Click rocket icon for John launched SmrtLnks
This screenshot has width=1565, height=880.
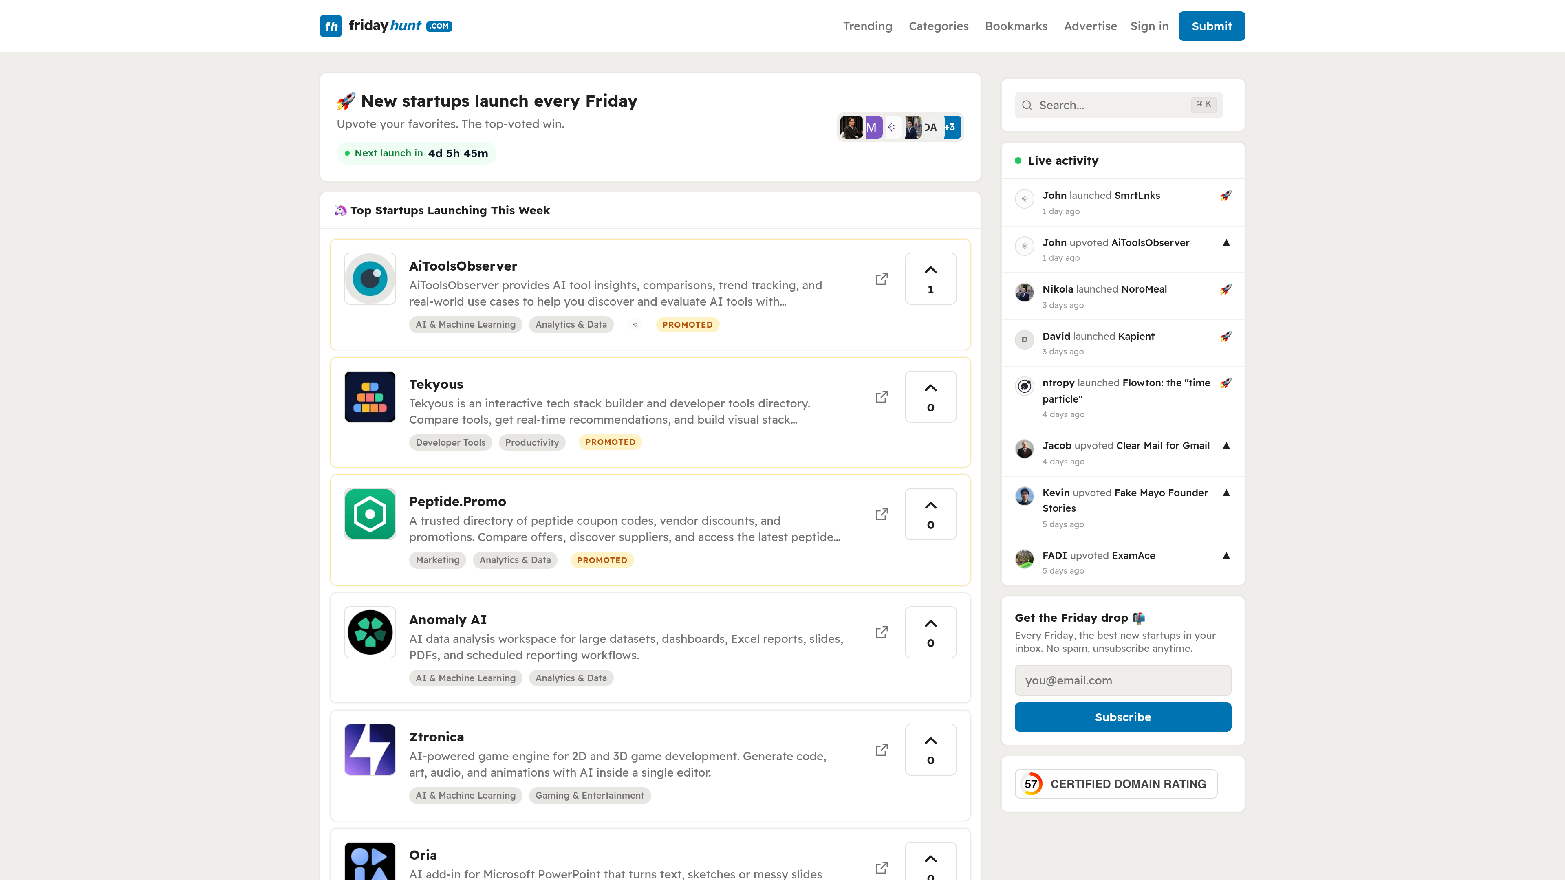tap(1226, 196)
